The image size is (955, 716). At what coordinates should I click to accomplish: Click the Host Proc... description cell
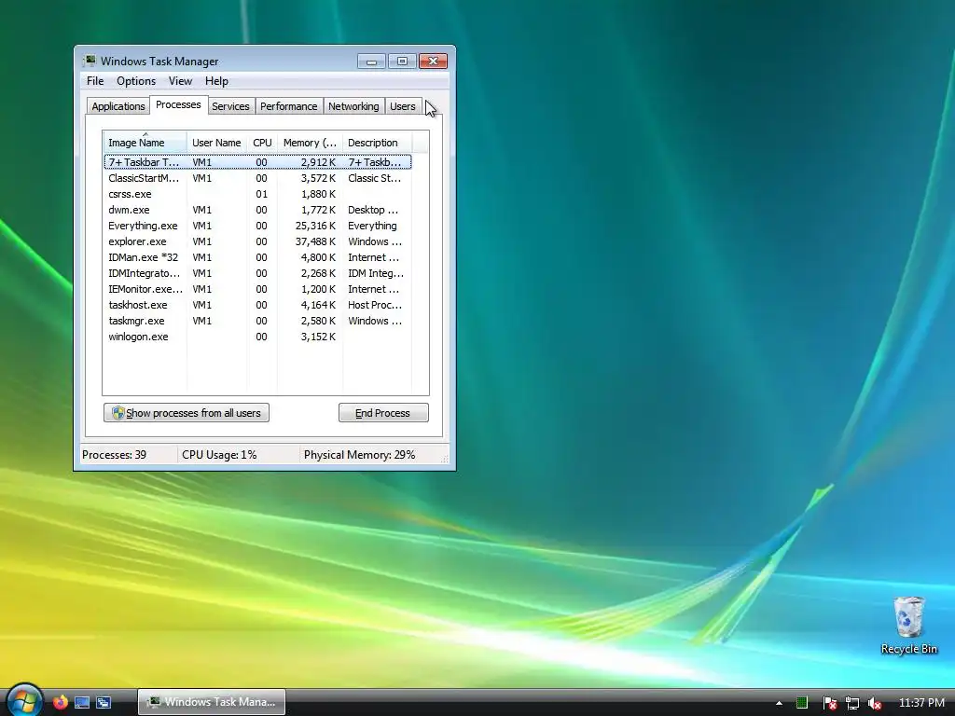tap(375, 305)
